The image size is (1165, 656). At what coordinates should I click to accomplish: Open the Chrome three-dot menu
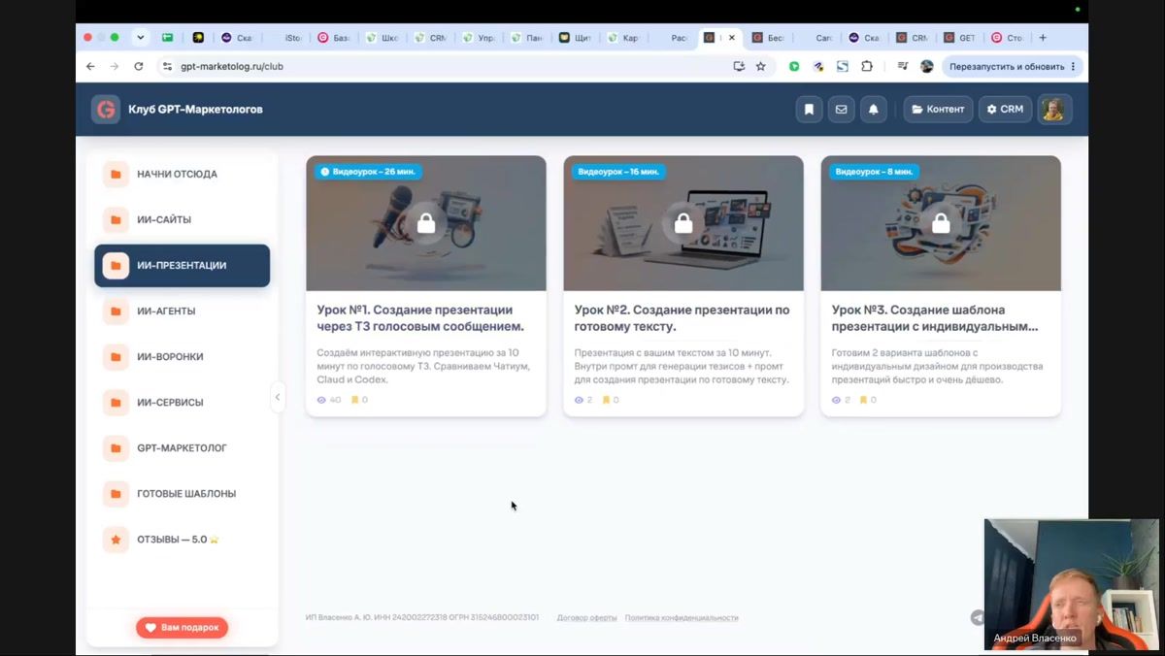pyautogui.click(x=1073, y=67)
